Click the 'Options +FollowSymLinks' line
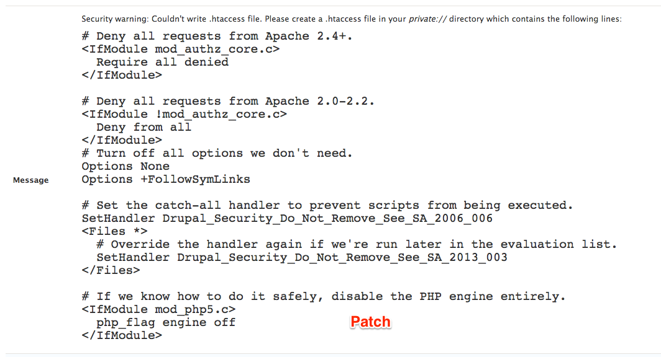 [x=166, y=180]
